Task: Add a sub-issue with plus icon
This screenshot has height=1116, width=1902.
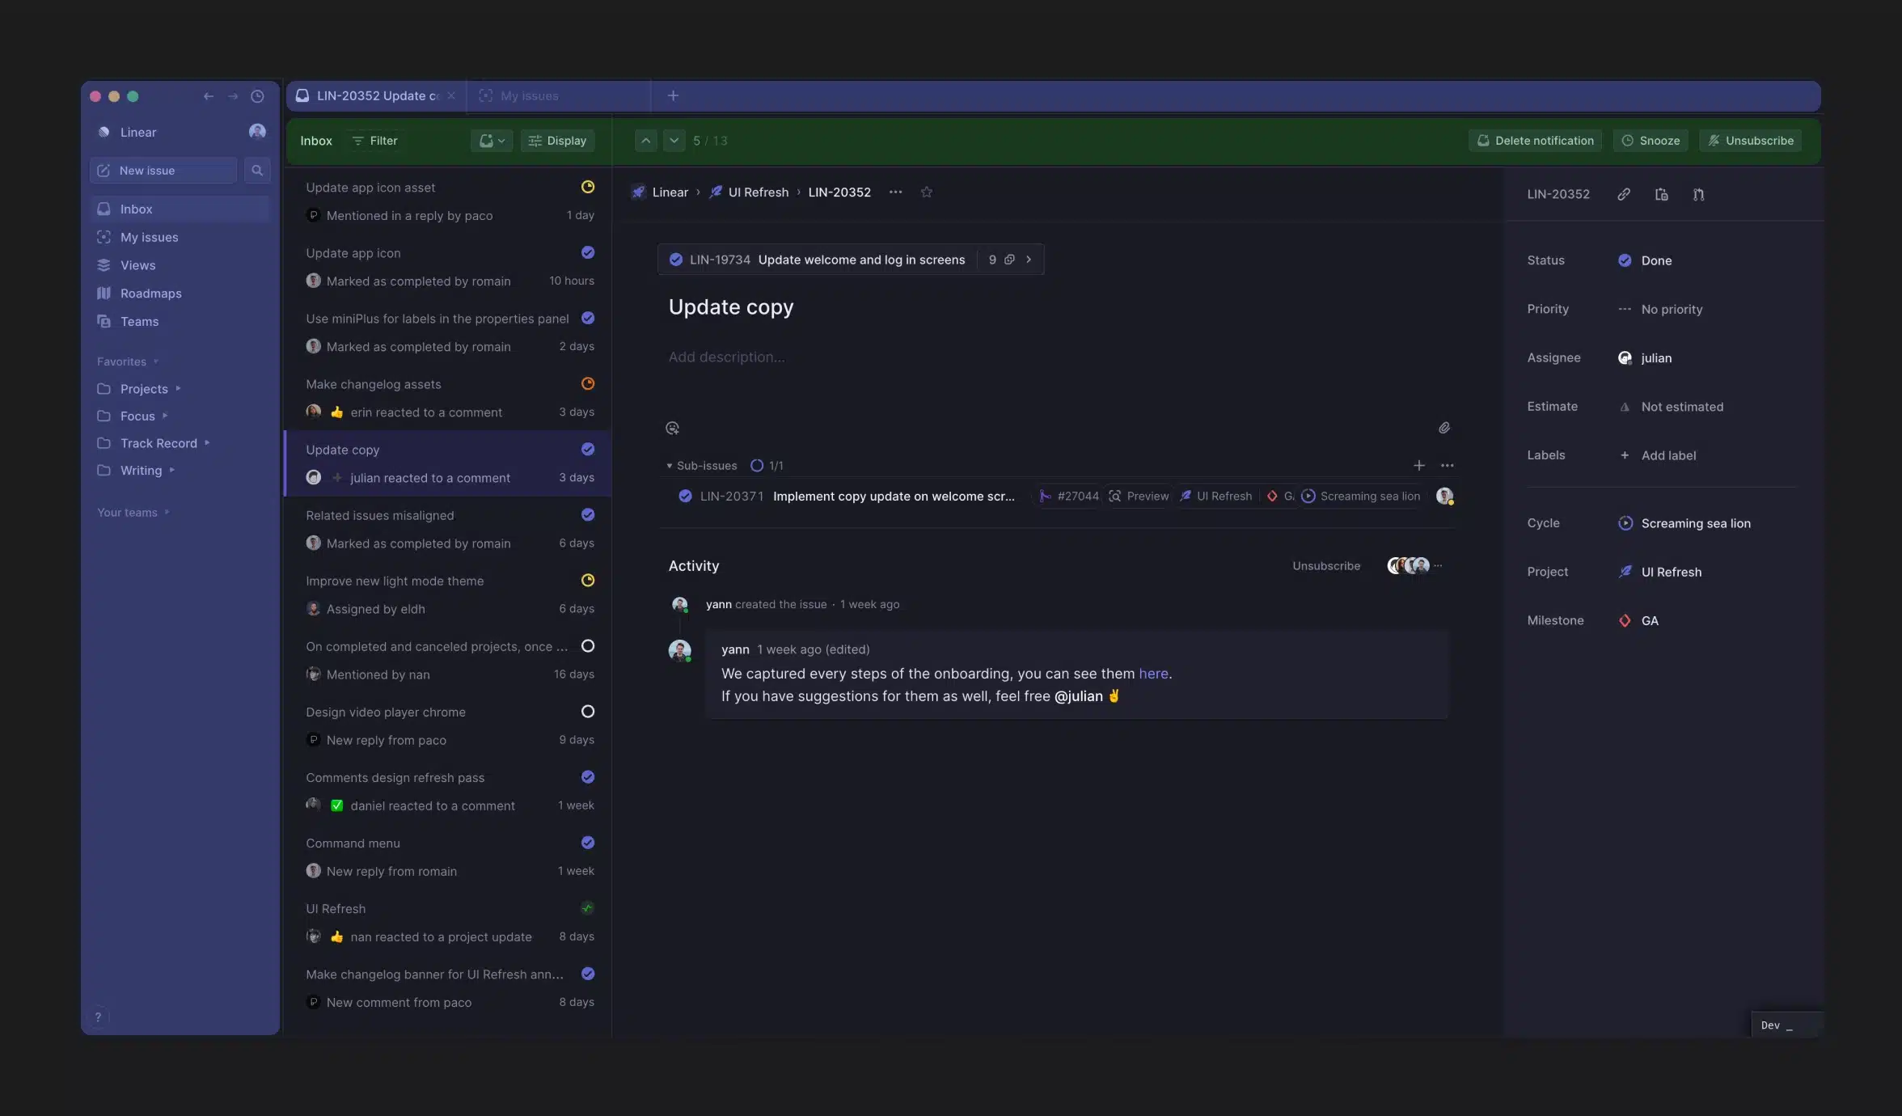Action: click(1418, 465)
